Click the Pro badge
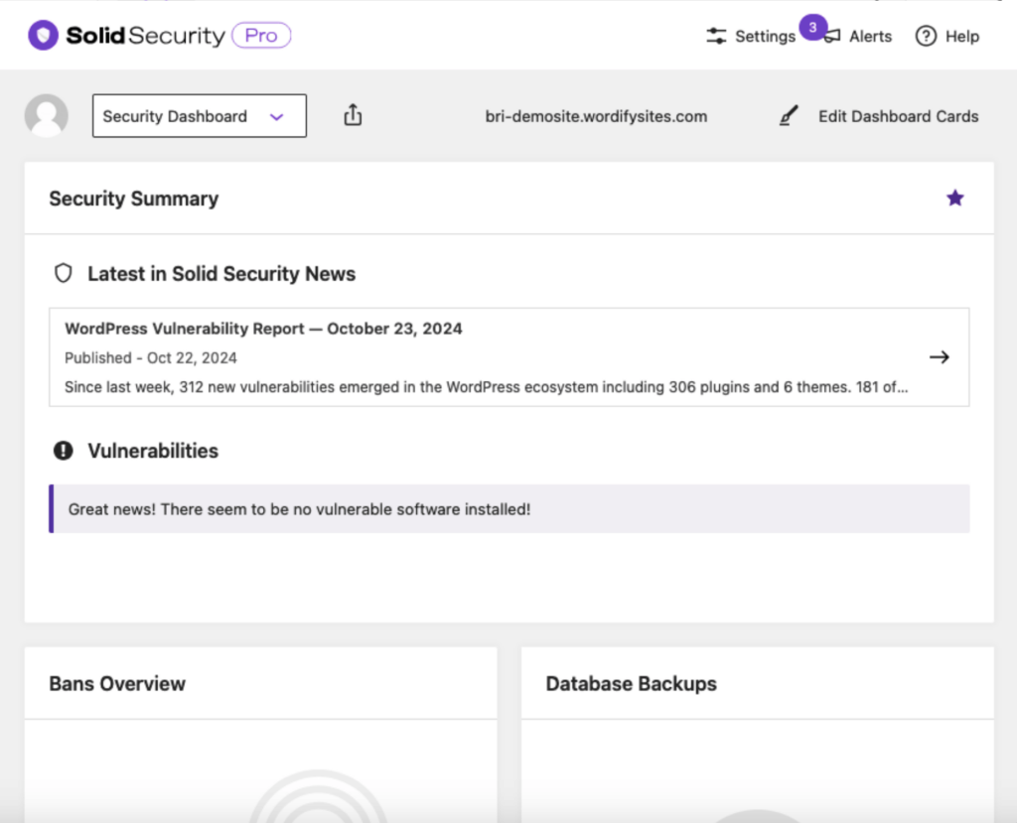 (261, 35)
